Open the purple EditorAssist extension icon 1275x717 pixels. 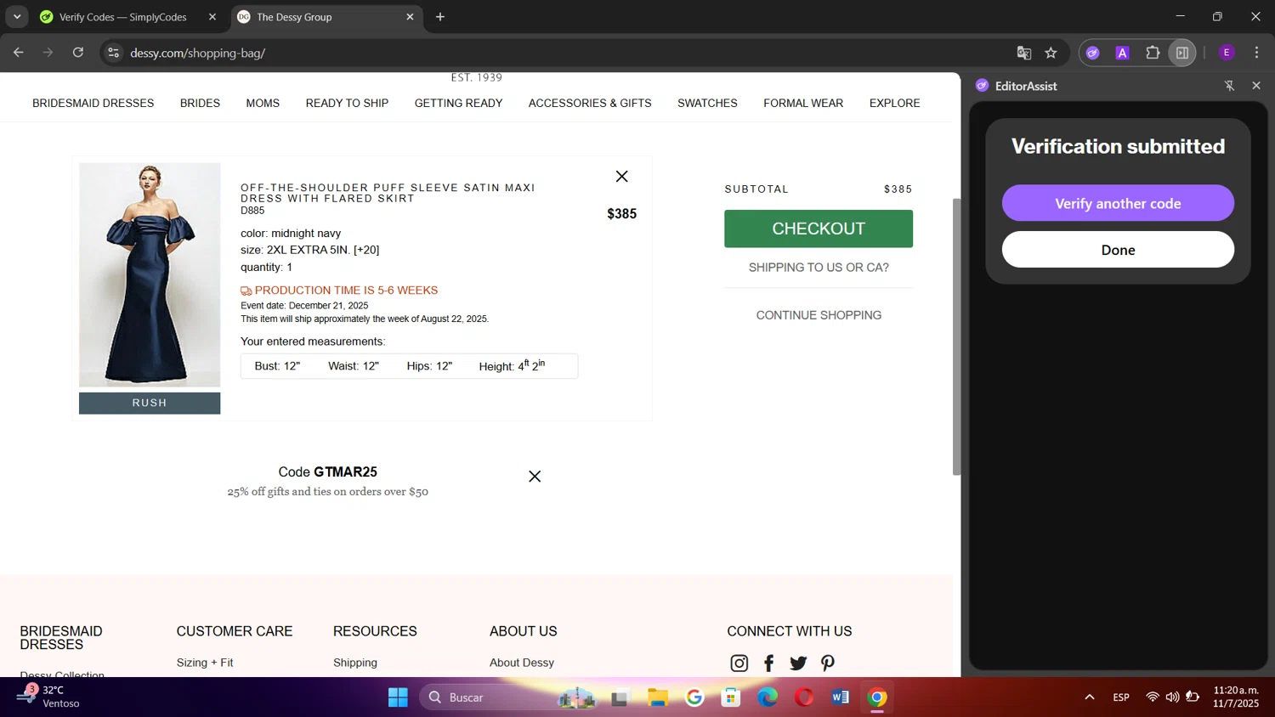point(1093,53)
